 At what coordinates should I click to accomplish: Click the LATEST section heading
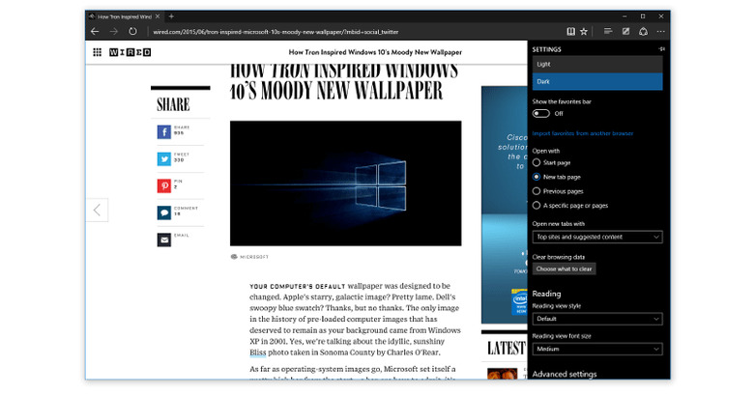point(507,348)
